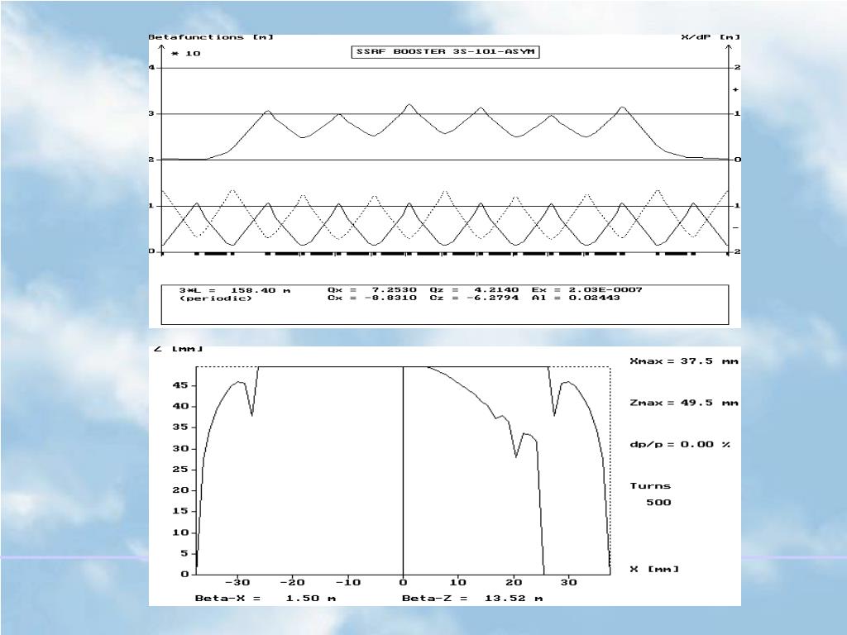847x635 pixels.
Task: Click the (periodic) label
Action: [x=216, y=298]
